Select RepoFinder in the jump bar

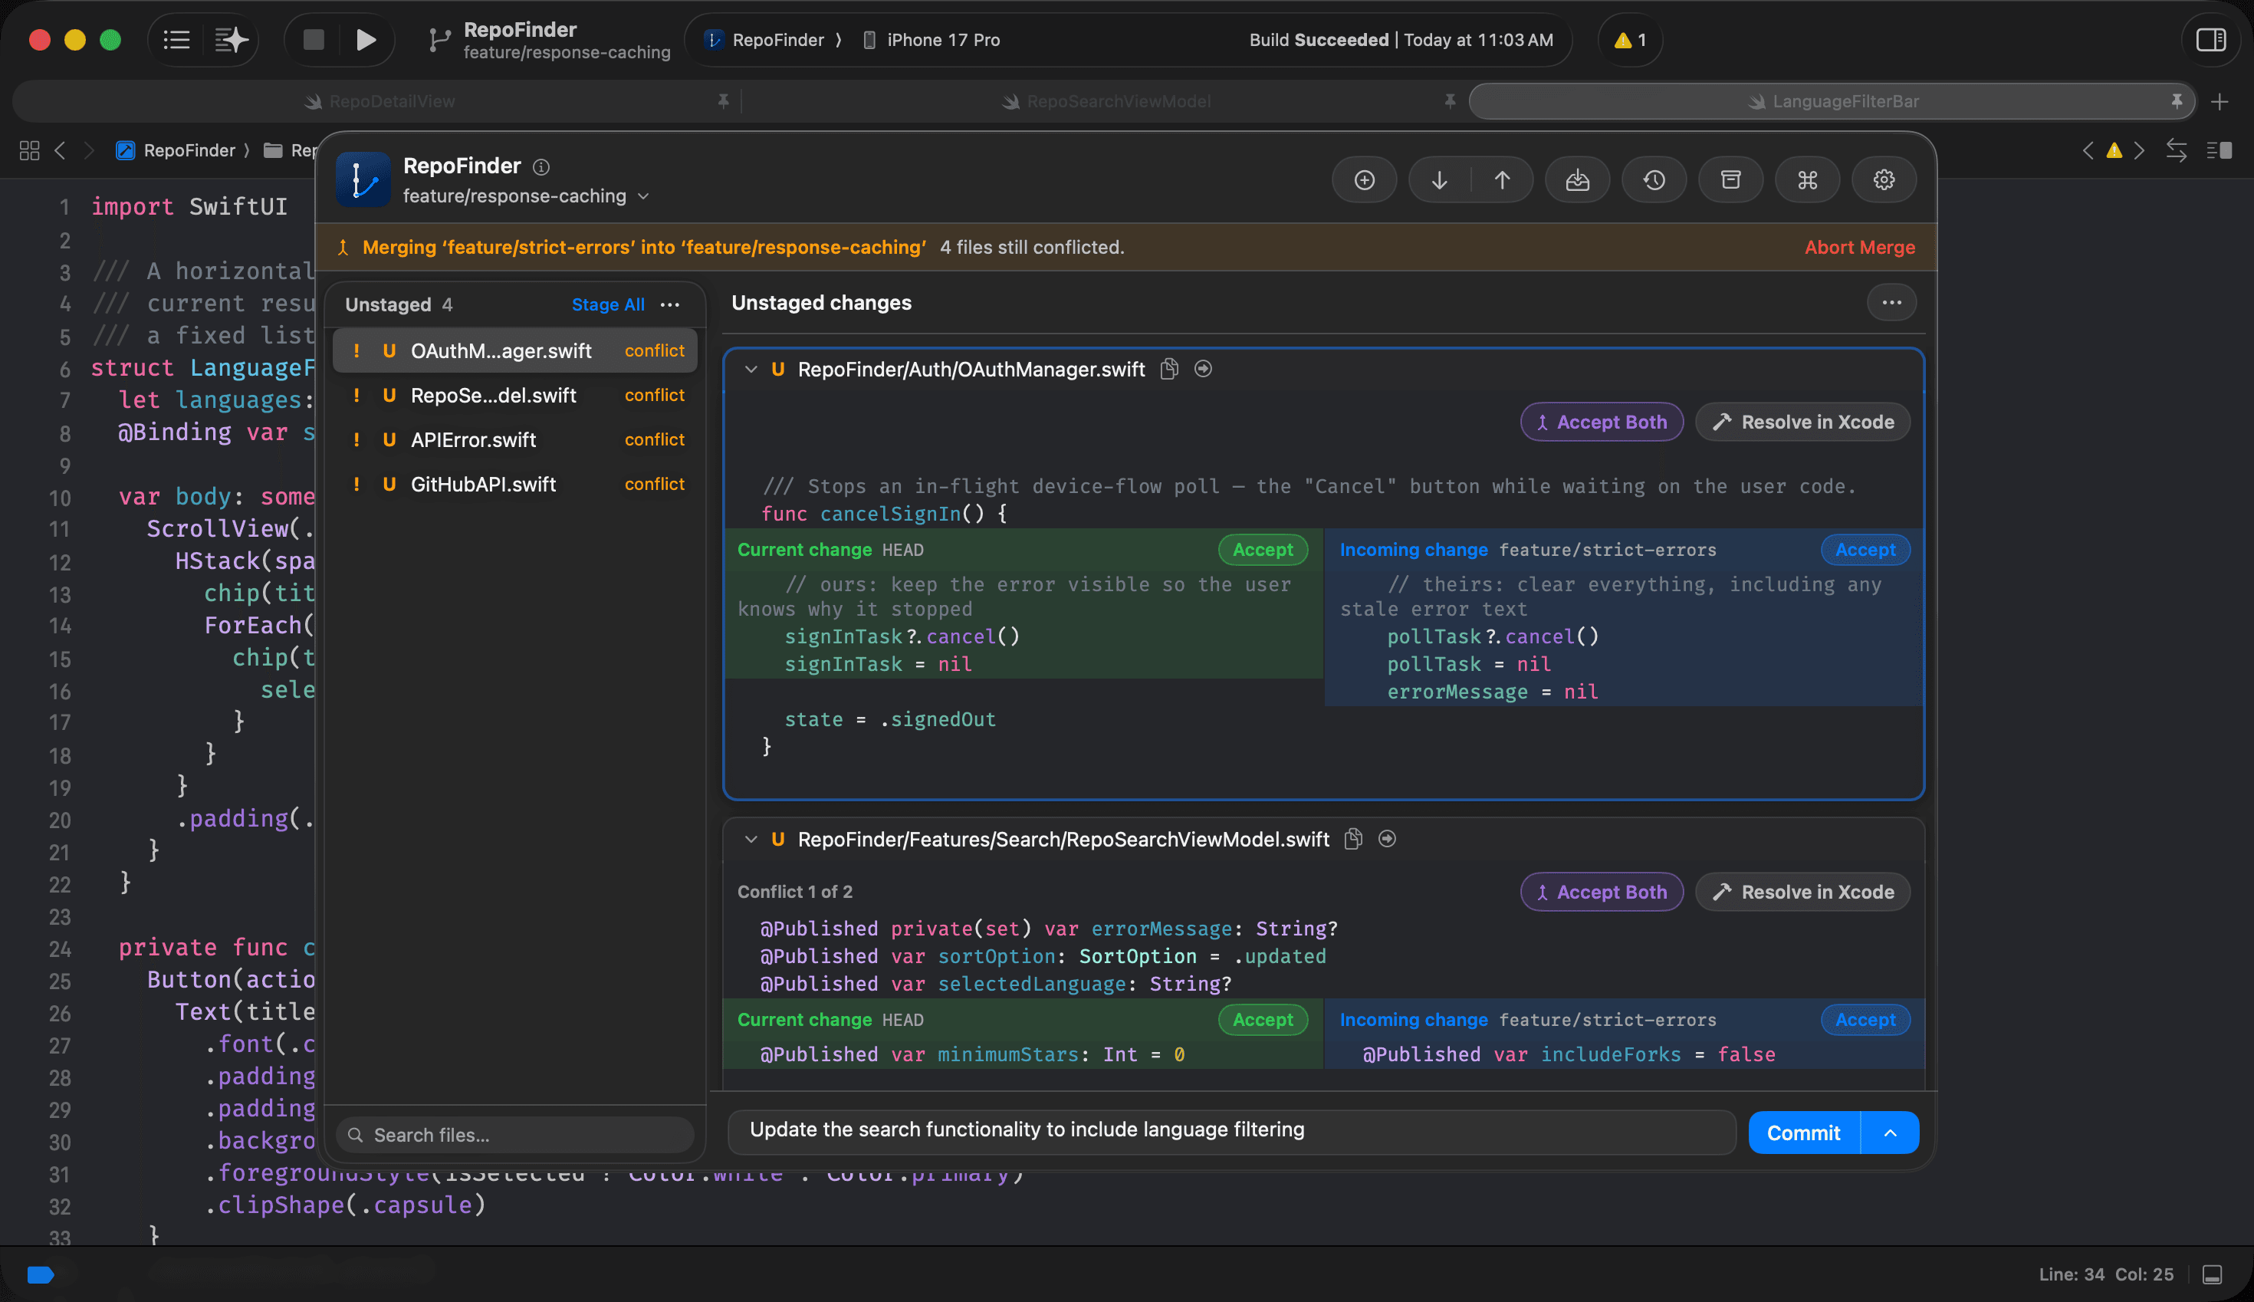click(x=176, y=150)
